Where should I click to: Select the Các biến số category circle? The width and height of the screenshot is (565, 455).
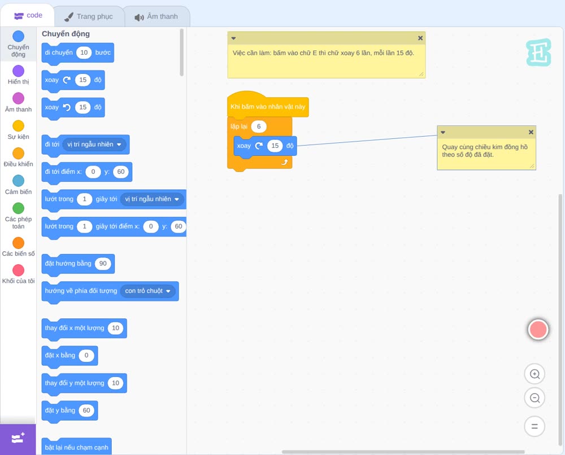click(19, 243)
